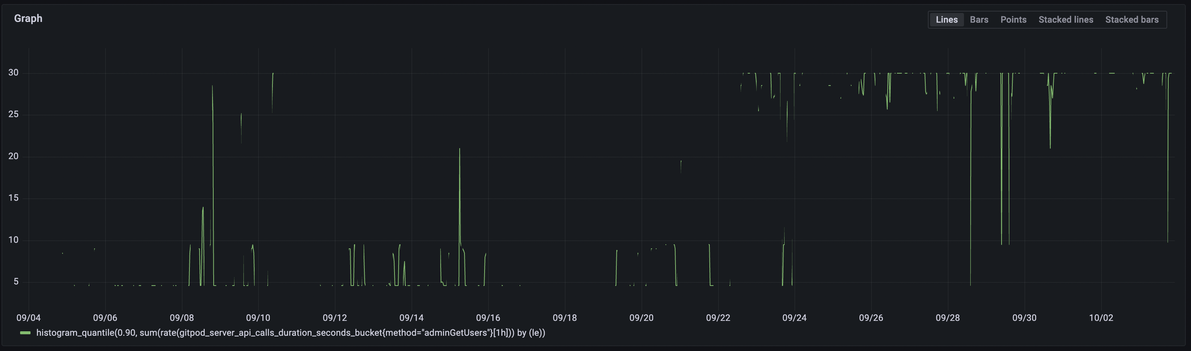Click the 09/16 x-axis label
The height and width of the screenshot is (351, 1191).
coord(488,318)
